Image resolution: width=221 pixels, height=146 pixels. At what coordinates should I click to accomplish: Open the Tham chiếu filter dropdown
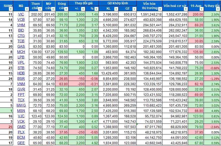[x=40, y=9]
